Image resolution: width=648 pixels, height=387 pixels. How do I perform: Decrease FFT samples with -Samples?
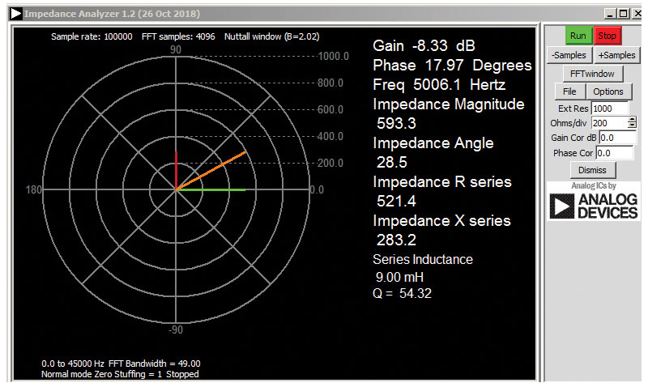569,55
